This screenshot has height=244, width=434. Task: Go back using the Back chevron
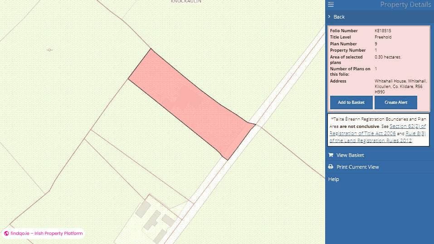(x=329, y=17)
